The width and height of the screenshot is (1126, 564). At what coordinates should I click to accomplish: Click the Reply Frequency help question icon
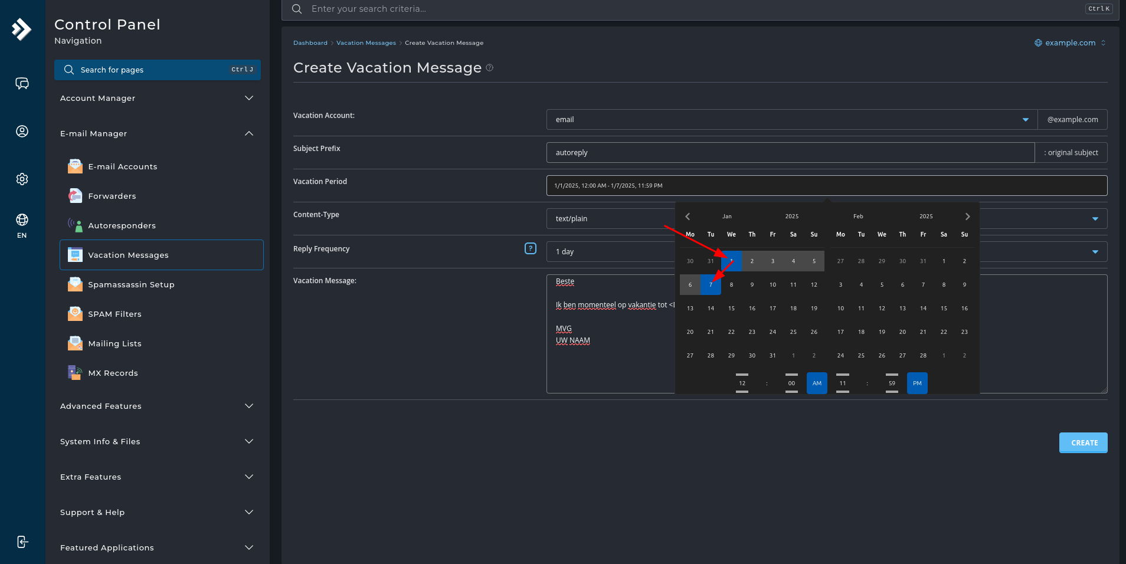click(530, 248)
